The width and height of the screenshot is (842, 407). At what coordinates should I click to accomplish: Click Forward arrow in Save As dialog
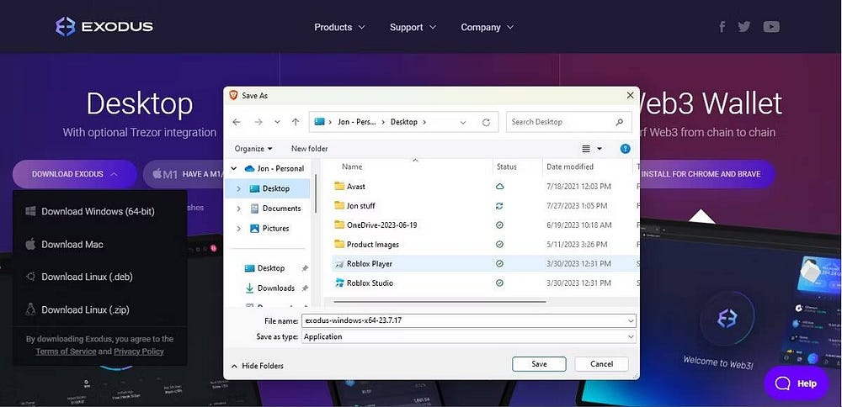258,122
